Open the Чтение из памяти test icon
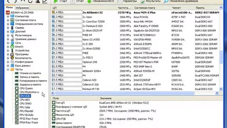The width and height of the screenshot is (227, 128). (17, 73)
